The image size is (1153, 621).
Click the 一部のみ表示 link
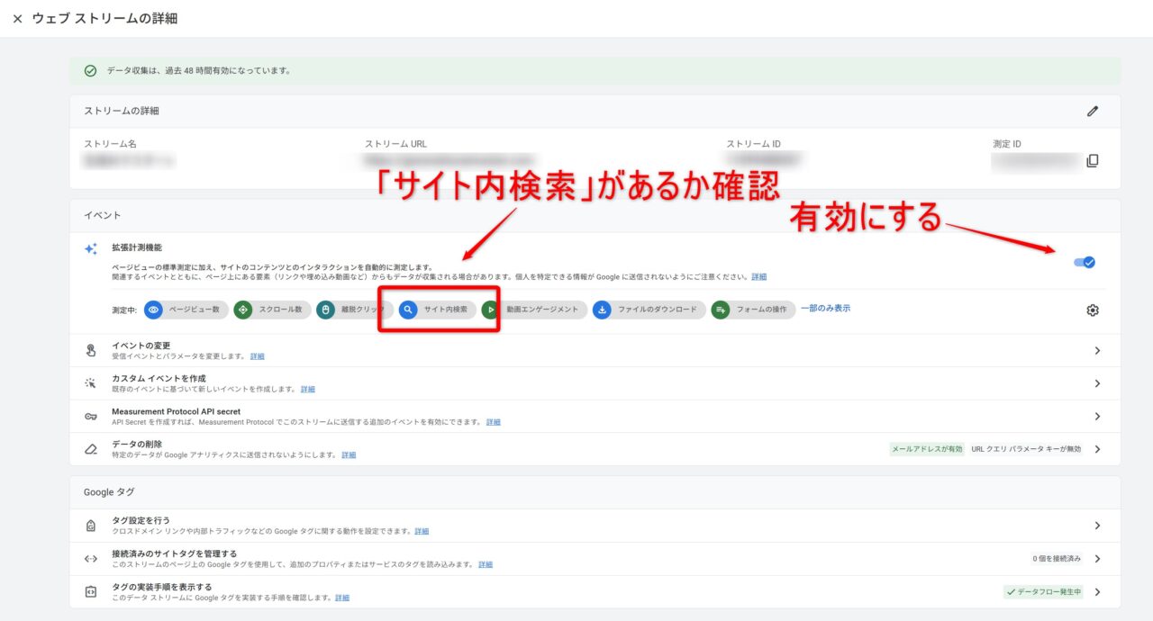click(x=825, y=309)
